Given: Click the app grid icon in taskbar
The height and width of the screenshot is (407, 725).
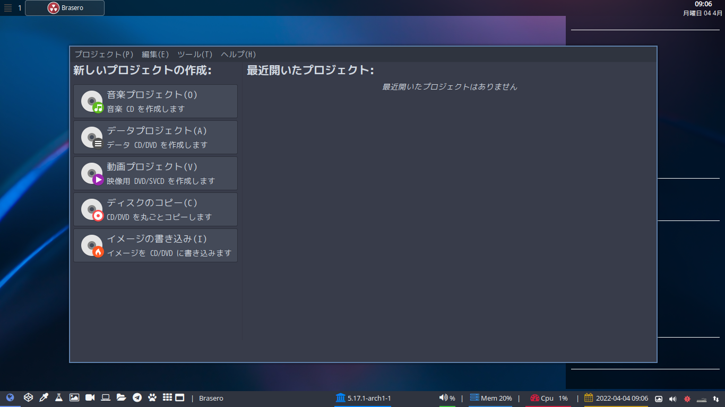Looking at the screenshot, I should tap(167, 397).
